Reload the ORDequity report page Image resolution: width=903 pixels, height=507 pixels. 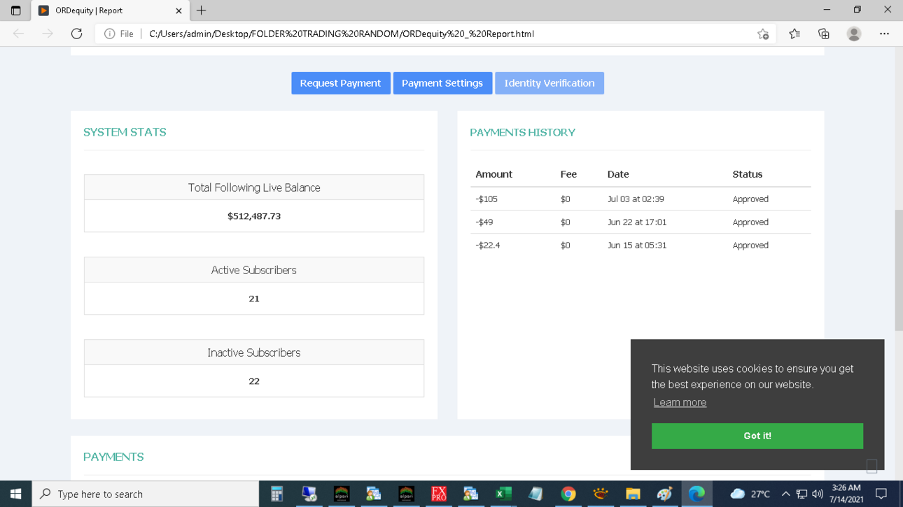pos(76,34)
